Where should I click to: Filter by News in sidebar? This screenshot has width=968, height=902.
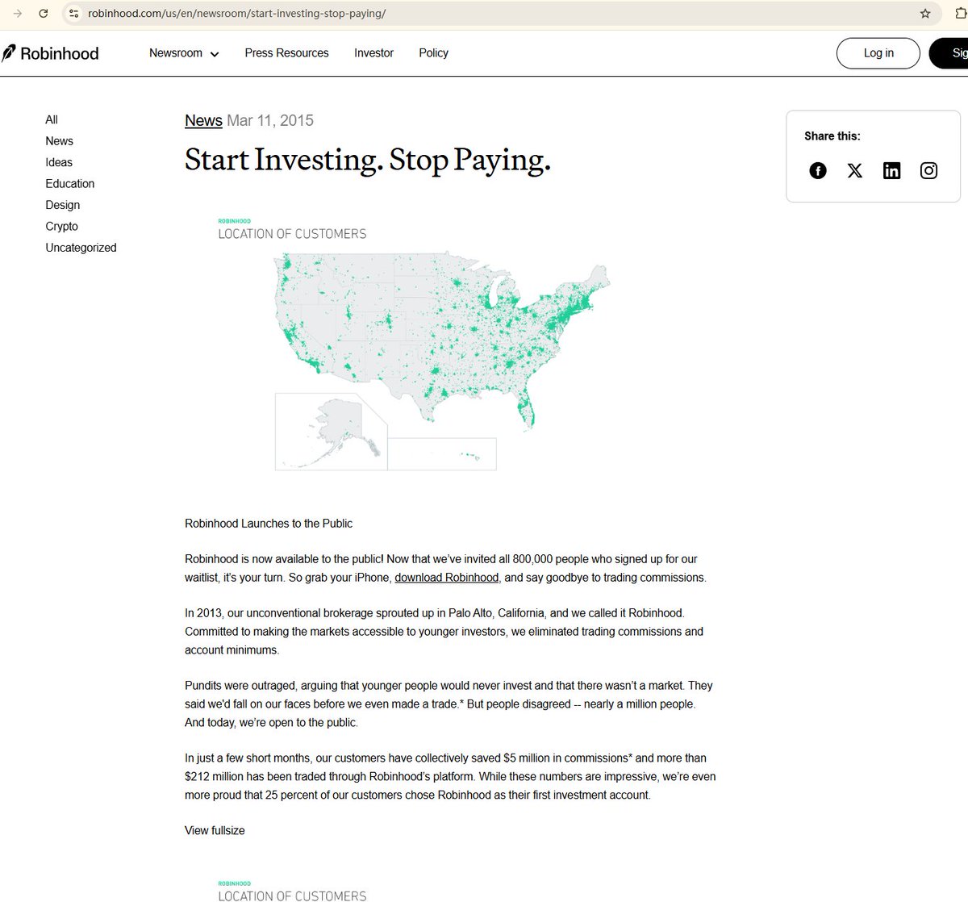pos(59,141)
